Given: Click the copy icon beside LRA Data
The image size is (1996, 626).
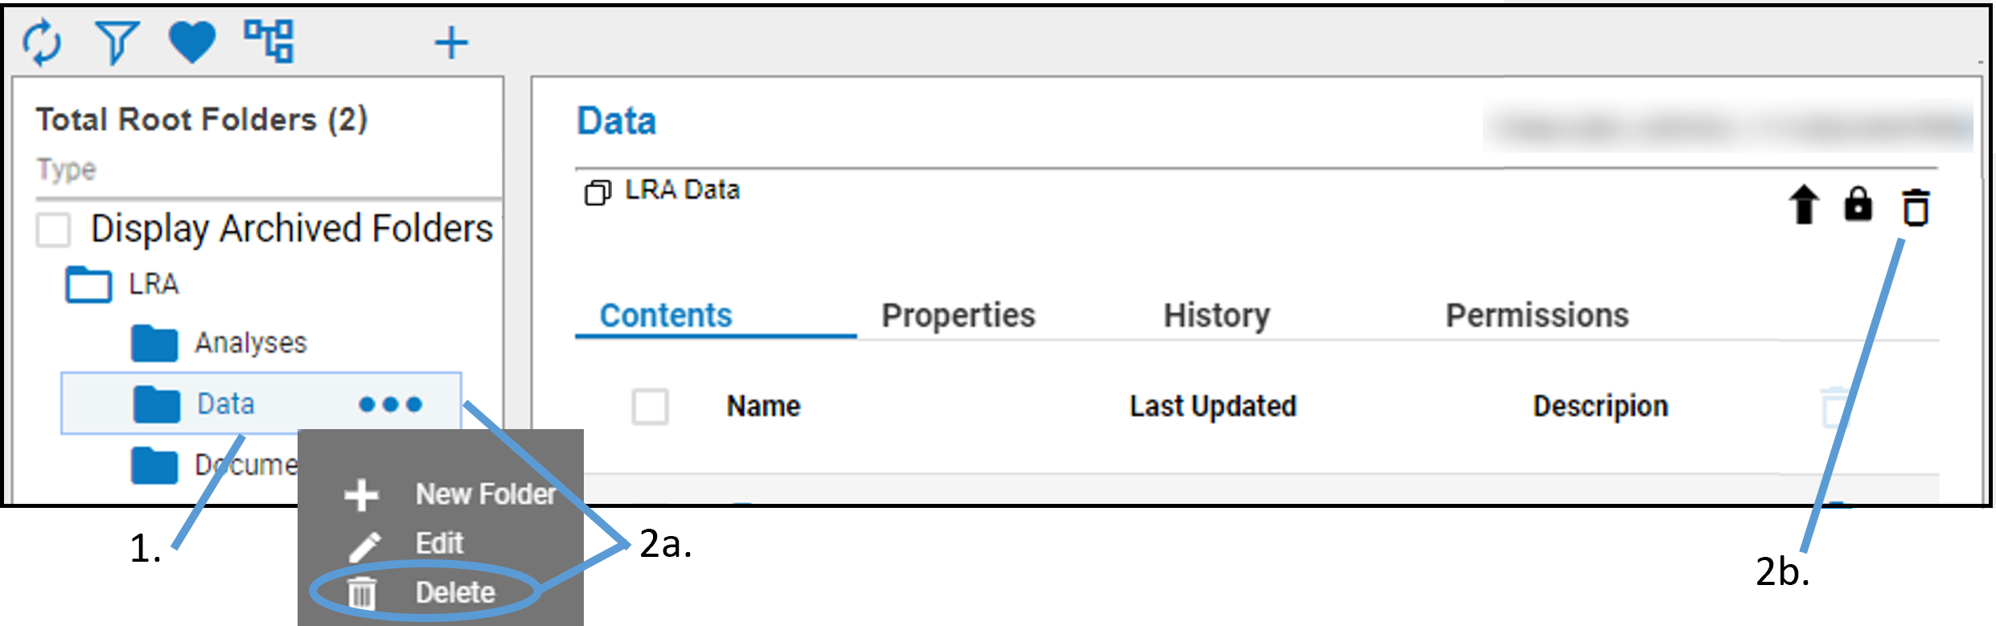Looking at the screenshot, I should pyautogui.click(x=597, y=193).
